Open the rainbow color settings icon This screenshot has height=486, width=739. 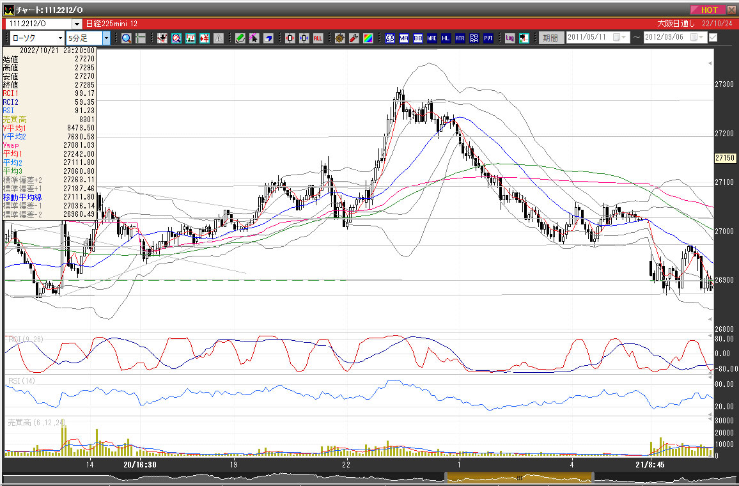(x=368, y=38)
